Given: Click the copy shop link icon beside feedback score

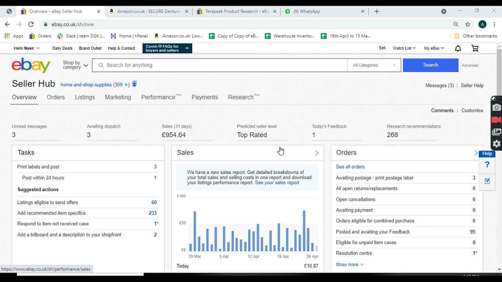Looking at the screenshot, I should (x=135, y=84).
